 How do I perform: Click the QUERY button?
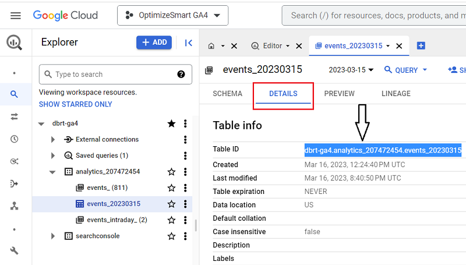pos(401,70)
